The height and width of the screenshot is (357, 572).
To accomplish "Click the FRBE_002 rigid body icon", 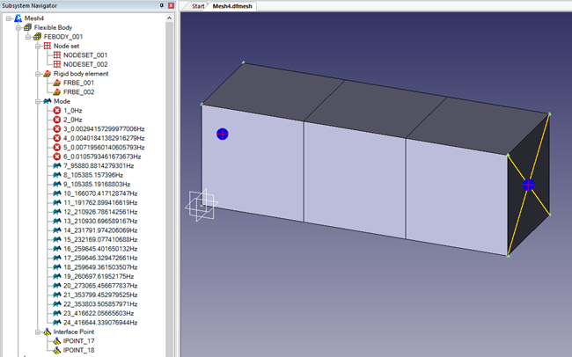I will click(56, 91).
